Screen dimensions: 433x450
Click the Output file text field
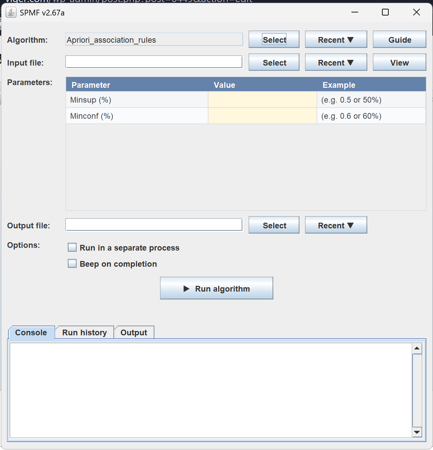point(154,225)
